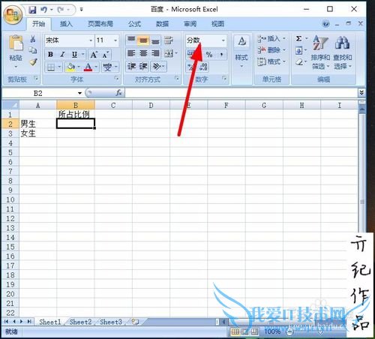Open number format dropdown showing 分数
Image resolution: width=375 pixels, height=339 pixels.
click(223, 40)
